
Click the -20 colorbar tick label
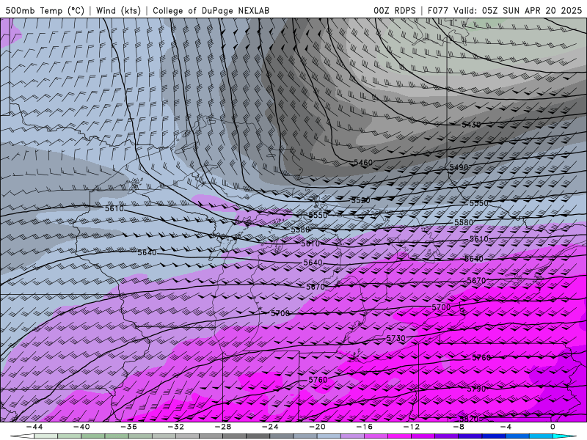(x=317, y=427)
